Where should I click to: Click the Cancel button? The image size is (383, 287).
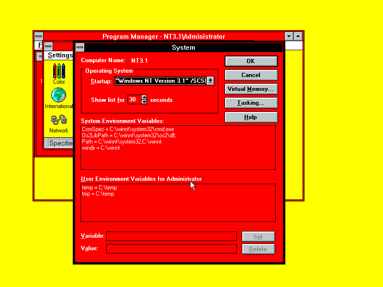click(x=251, y=75)
